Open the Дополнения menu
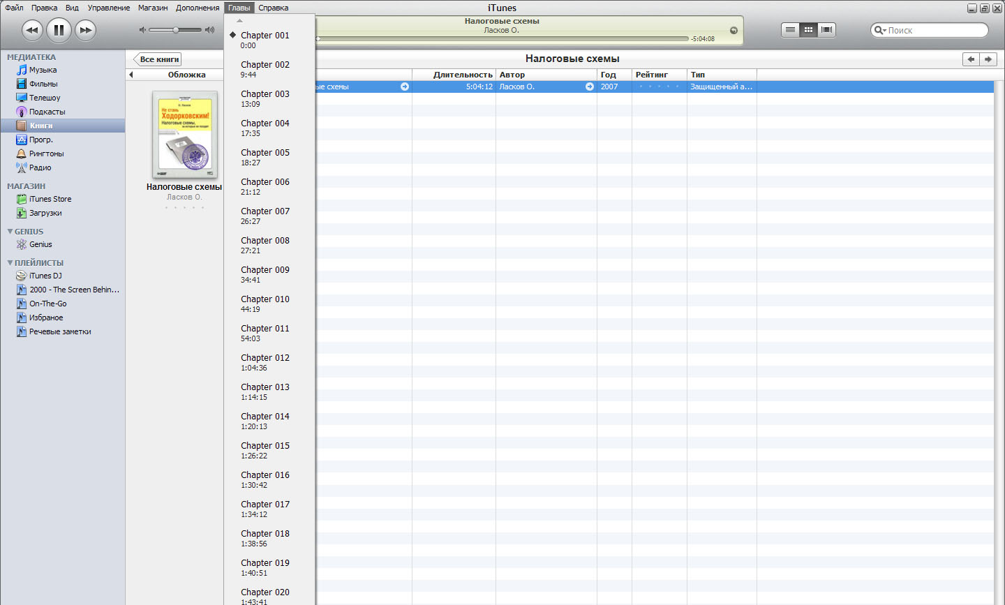Screen dimensions: 1005x605 [198, 8]
